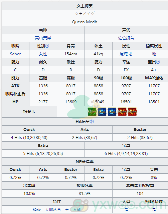Open the 混沌·恶 alignment link

tap(126, 54)
